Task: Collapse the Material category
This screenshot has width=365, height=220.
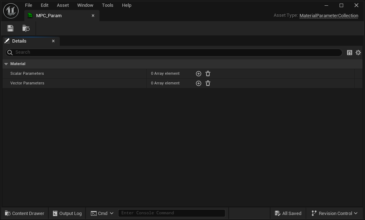Action: (6, 64)
